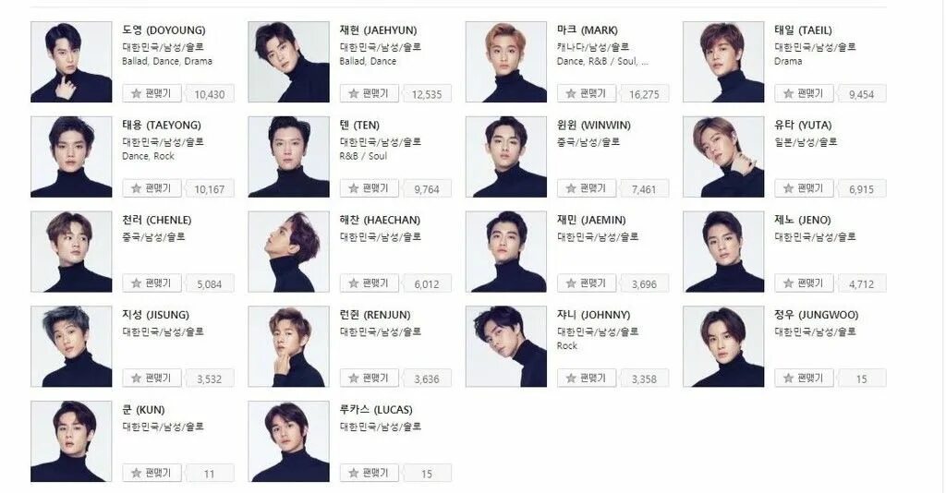Select JISUNG's profile photo
This screenshot has width=946, height=493.
coord(71,346)
